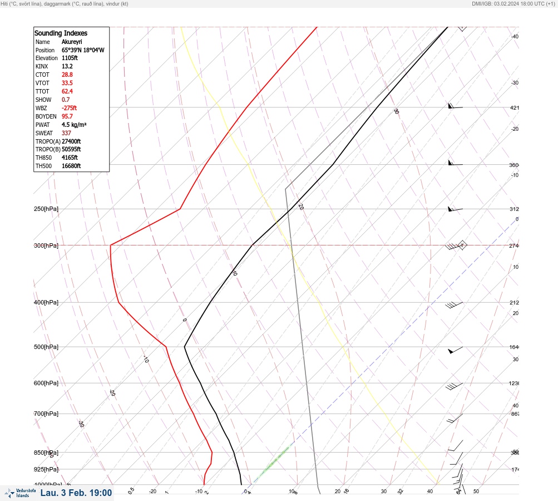
Task: Select the CTOT value 28.8
Action: (67, 75)
